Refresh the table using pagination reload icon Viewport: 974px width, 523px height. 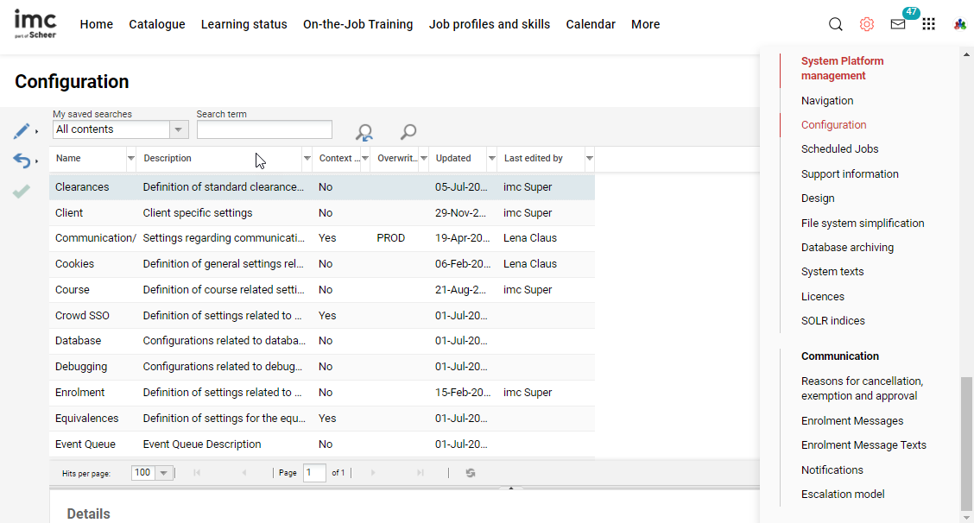click(471, 473)
